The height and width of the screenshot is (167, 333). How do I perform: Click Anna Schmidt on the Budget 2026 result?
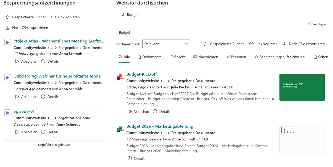pos(184,139)
